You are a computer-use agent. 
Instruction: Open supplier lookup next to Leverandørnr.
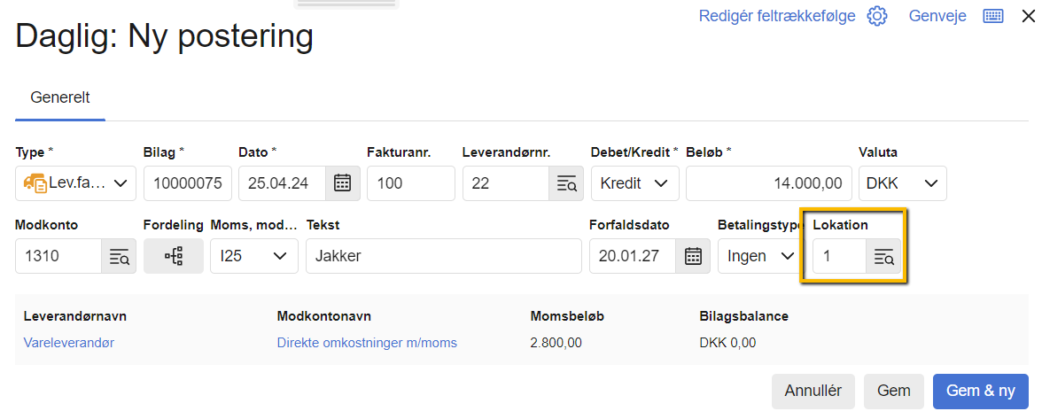tap(566, 183)
